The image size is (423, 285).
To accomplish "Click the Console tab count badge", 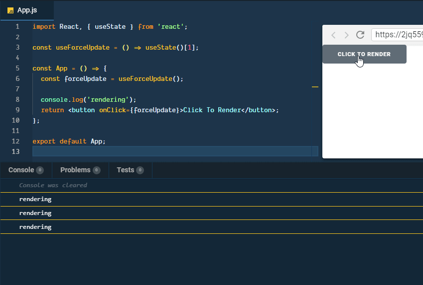I will click(x=40, y=170).
